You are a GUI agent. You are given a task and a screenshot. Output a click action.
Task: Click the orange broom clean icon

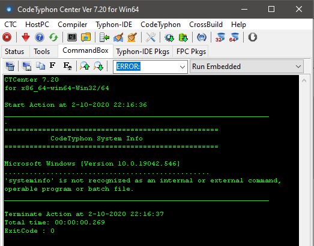(132, 37)
